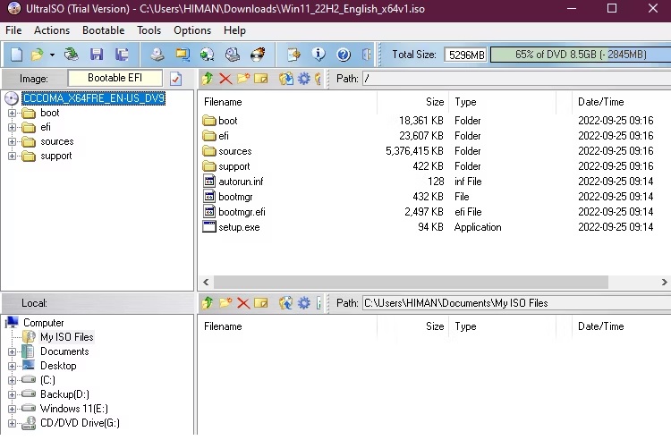Open the Bootable menu
This screenshot has height=440, width=671.
103,30
